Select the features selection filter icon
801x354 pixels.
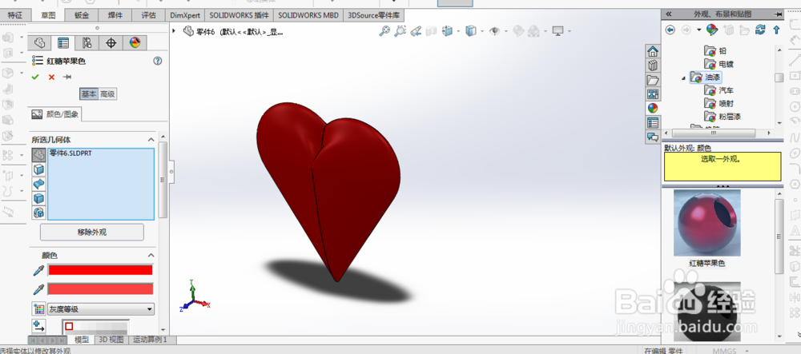point(38,213)
